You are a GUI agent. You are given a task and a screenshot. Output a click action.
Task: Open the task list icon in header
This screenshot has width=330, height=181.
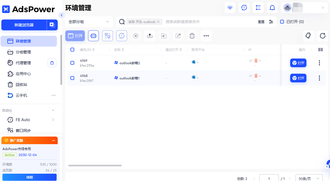258,8
